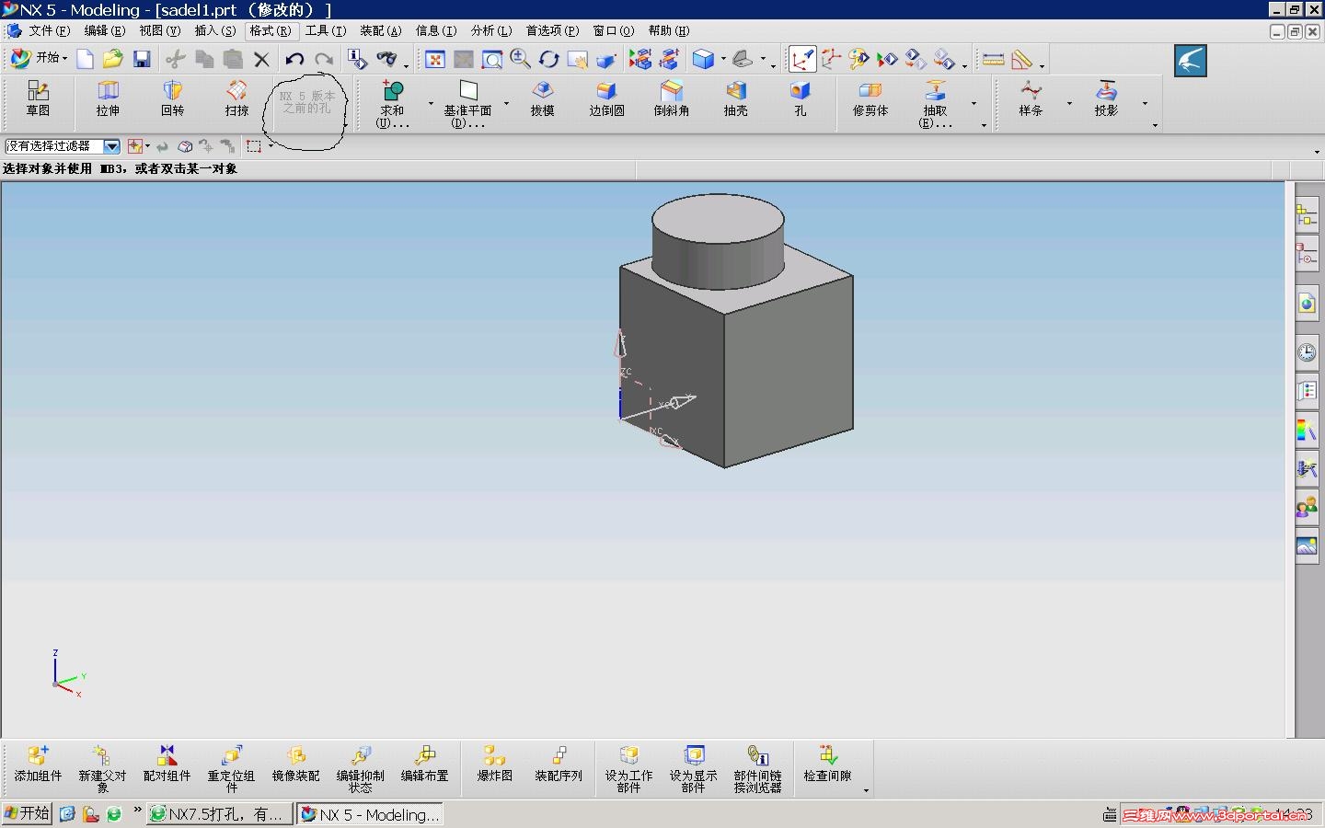1325x828 pixels.
Task: Save the part with the floppy disk icon
Action: point(142,60)
